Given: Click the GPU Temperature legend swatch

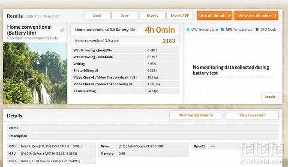Looking at the screenshot, I should pyautogui.click(x=222, y=30).
